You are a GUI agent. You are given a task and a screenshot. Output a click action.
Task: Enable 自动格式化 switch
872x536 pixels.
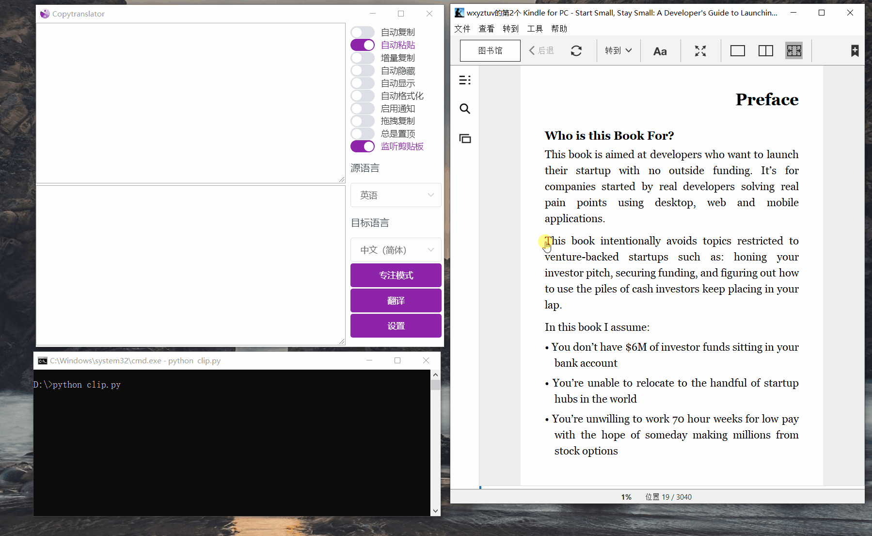363,96
